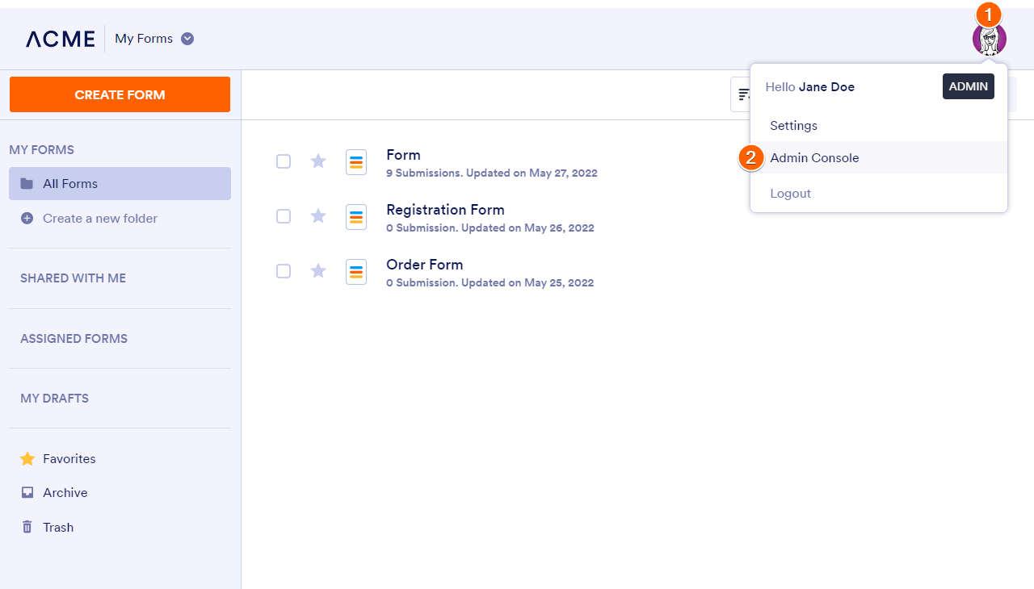The image size is (1034, 589).
Task: Star the Order Form as favorite
Action: tap(318, 271)
